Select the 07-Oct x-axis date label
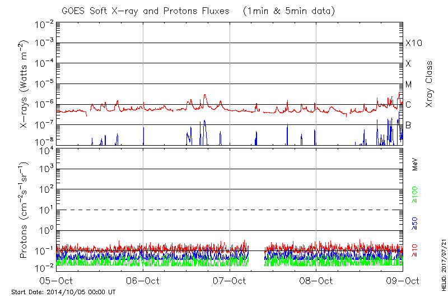Viewport: 448px width, 297px height. click(230, 280)
